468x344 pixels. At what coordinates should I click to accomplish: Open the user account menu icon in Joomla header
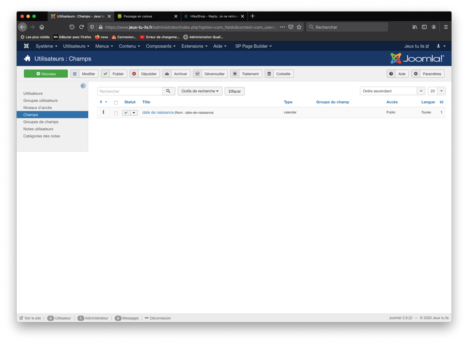click(x=441, y=46)
